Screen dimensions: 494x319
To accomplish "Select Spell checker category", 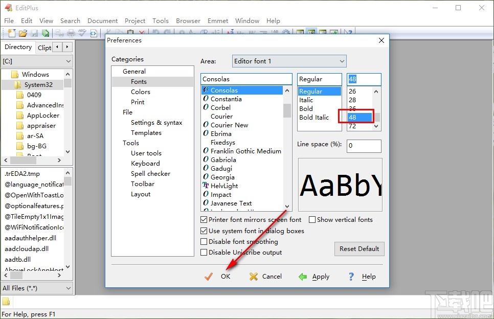I will pos(150,173).
